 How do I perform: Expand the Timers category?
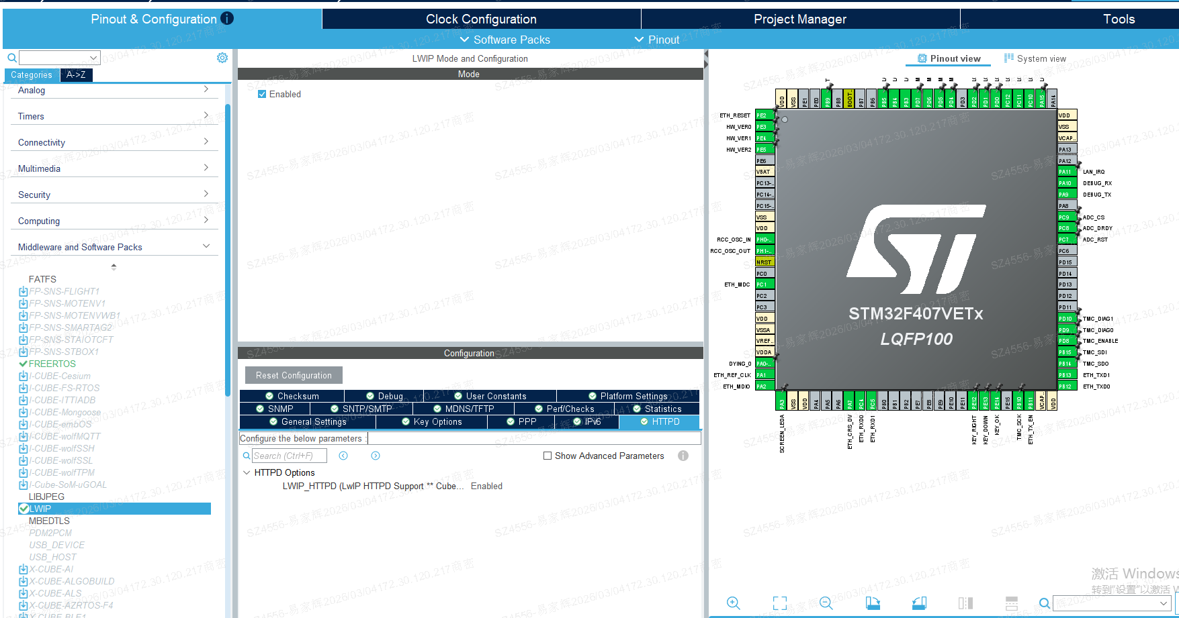(x=206, y=115)
